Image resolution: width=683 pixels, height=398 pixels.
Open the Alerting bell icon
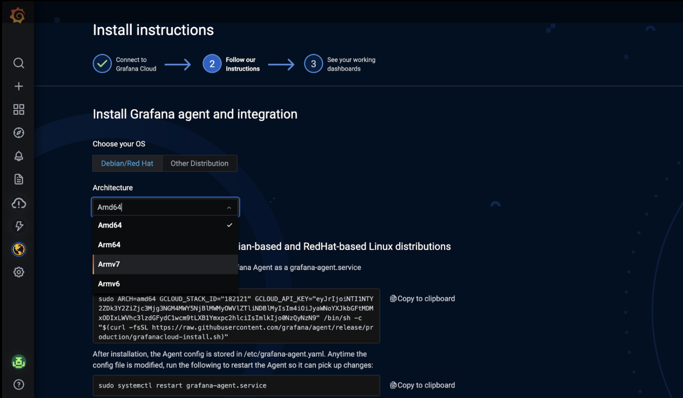point(19,156)
